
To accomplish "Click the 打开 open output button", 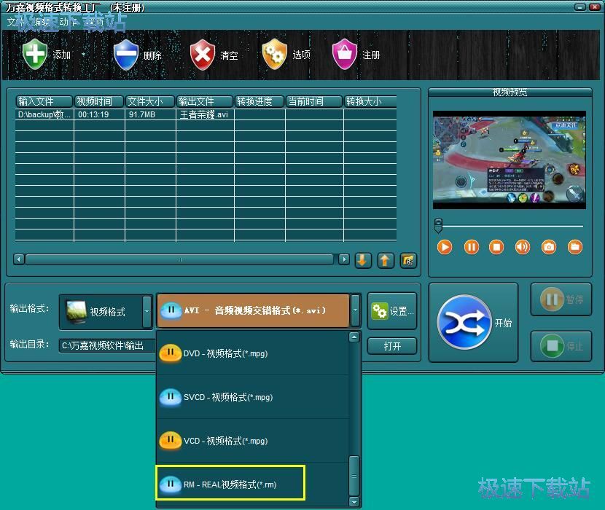I will (x=392, y=346).
